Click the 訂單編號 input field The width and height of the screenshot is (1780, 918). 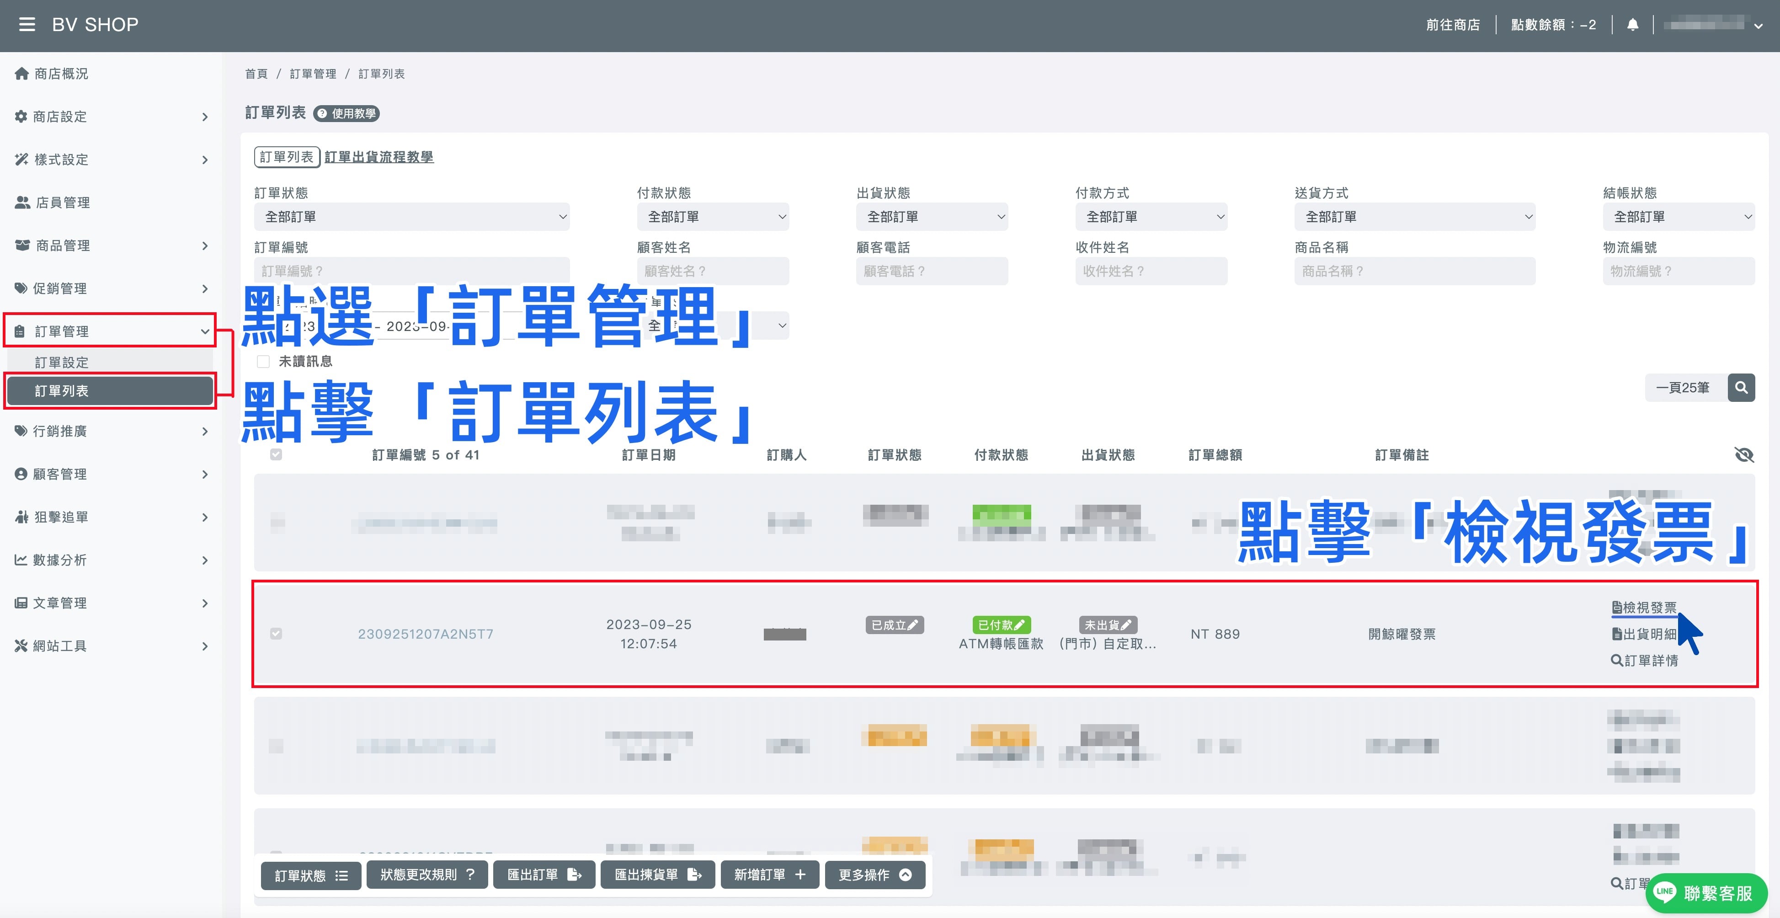[412, 271]
